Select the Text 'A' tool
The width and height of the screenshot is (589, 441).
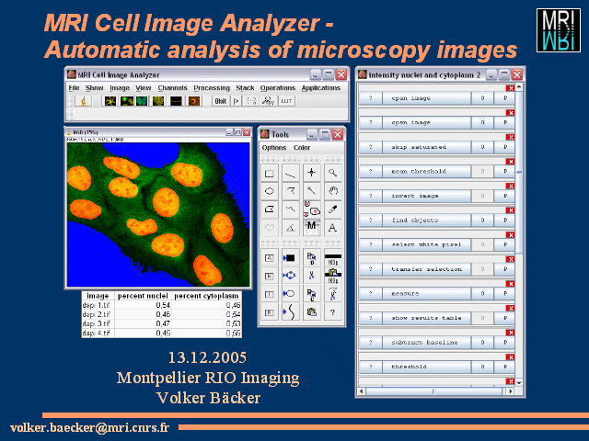coord(333,227)
